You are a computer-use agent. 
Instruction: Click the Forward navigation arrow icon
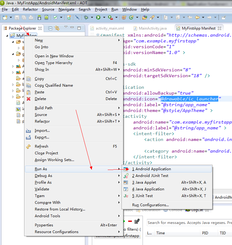[209, 17]
